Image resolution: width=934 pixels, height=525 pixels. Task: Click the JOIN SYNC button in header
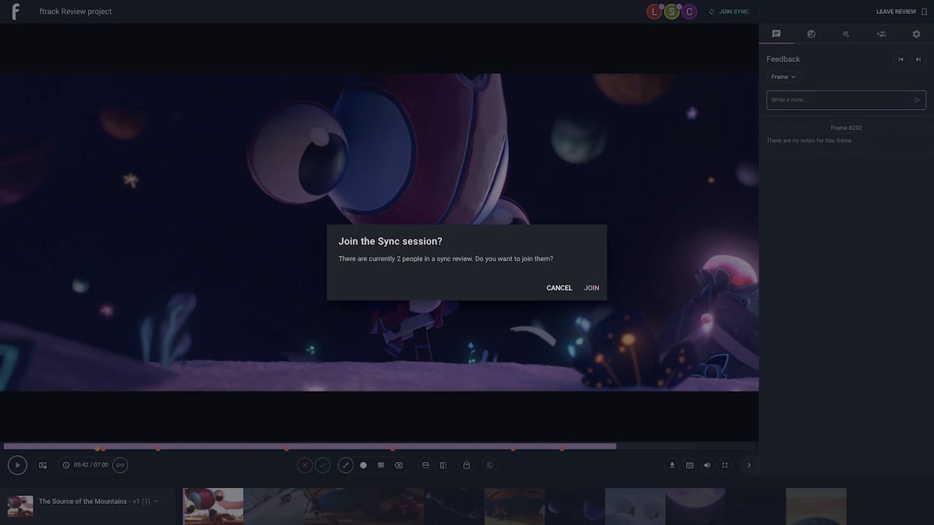tap(729, 12)
